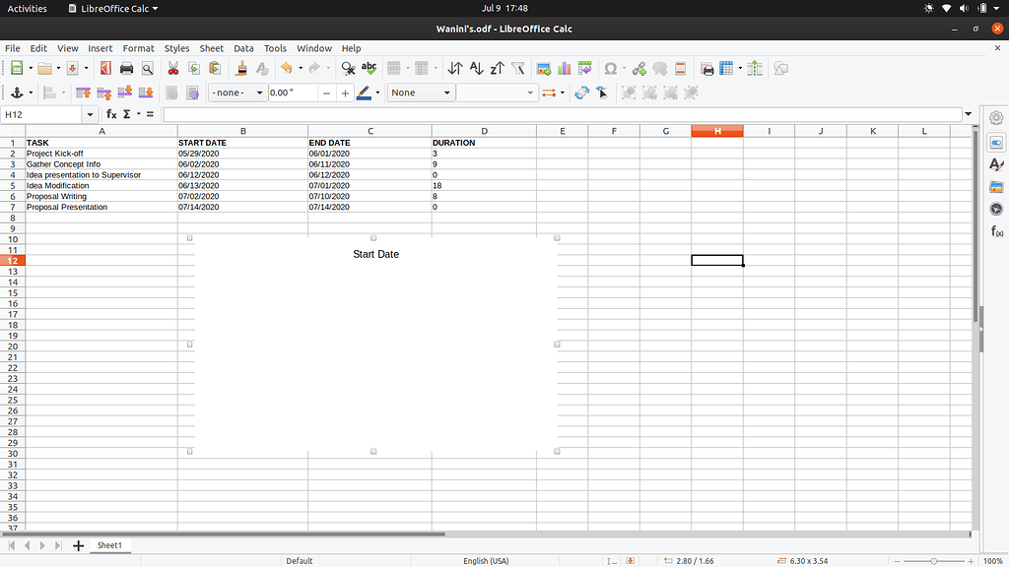Toggle Freeze Rows and Columns
Image resolution: width=1009 pixels, height=567 pixels.
724,68
